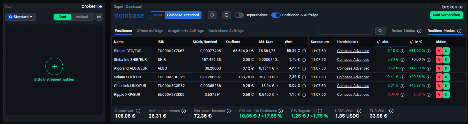The height and width of the screenshot is (124, 468).
Task: Click info icon beside G/V aktuelle Positionen
Action: (x=281, y=111)
